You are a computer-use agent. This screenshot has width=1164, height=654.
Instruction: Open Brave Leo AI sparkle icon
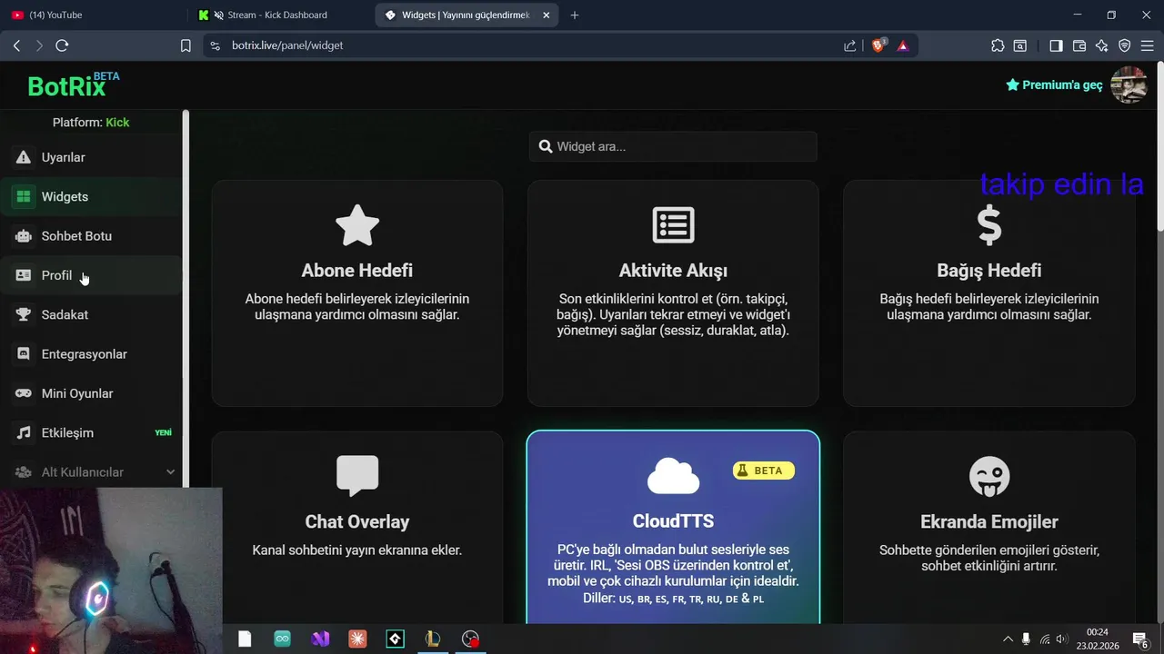click(1102, 45)
